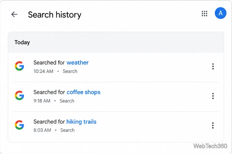The height and width of the screenshot is (154, 232).
Task: Click the 9:18 AM timestamp
Action: (x=42, y=101)
